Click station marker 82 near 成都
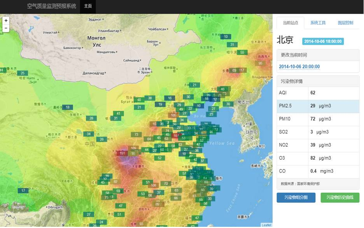Viewport: 364px width, 228px height. 115,182
